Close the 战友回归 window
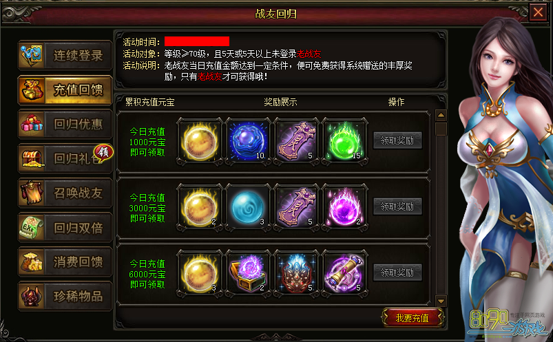The width and height of the screenshot is (553, 342). (538, 12)
